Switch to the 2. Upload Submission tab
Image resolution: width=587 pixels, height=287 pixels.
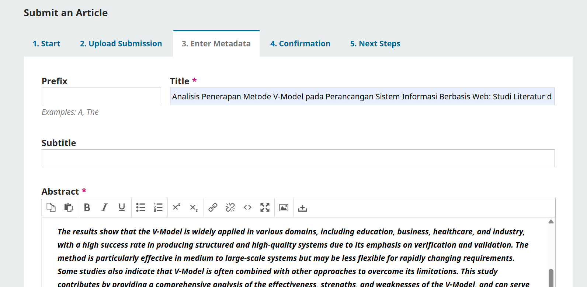pyautogui.click(x=121, y=44)
